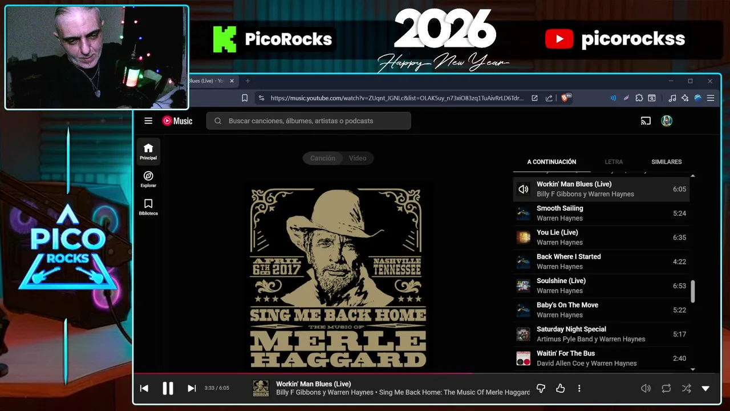Focus the Buscar canciones search field
The width and height of the screenshot is (730, 411).
(x=309, y=121)
